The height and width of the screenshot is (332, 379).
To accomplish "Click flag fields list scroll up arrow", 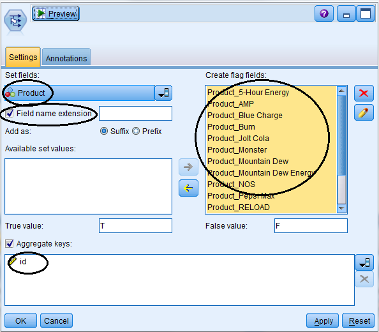I will click(341, 91).
